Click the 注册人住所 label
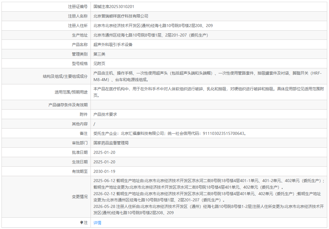 point(78,26)
